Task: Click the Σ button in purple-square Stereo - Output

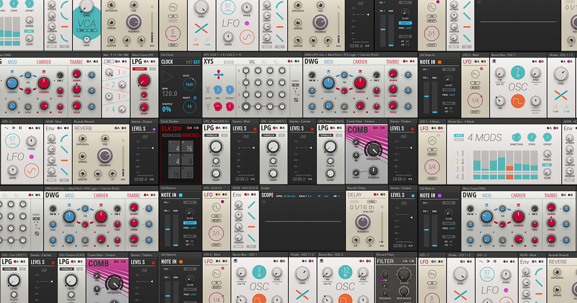Action: (x=140, y=179)
